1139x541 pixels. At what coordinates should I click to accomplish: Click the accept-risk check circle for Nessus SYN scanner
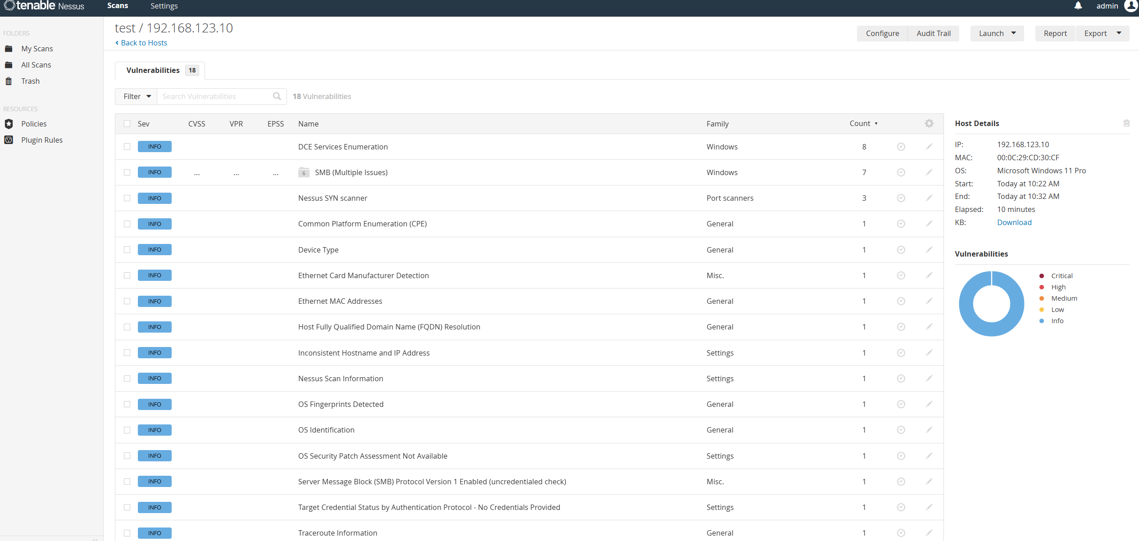point(901,198)
